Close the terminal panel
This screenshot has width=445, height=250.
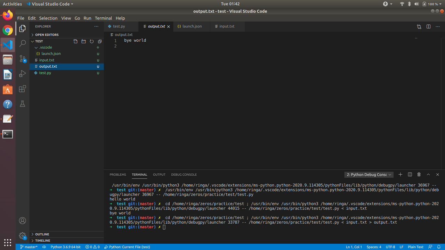pyautogui.click(x=438, y=175)
